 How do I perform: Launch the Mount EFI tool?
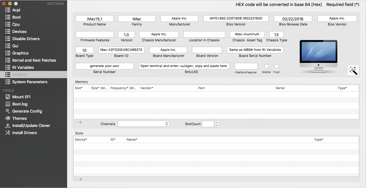[x=34, y=97]
